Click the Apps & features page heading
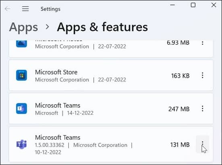This screenshot has height=165, width=222. pos(102,27)
